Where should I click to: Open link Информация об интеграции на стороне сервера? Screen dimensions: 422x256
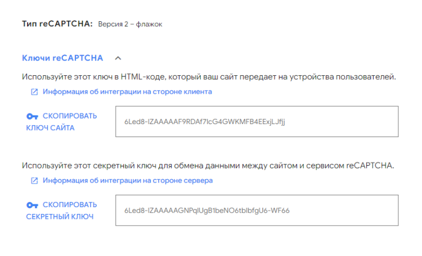(128, 181)
